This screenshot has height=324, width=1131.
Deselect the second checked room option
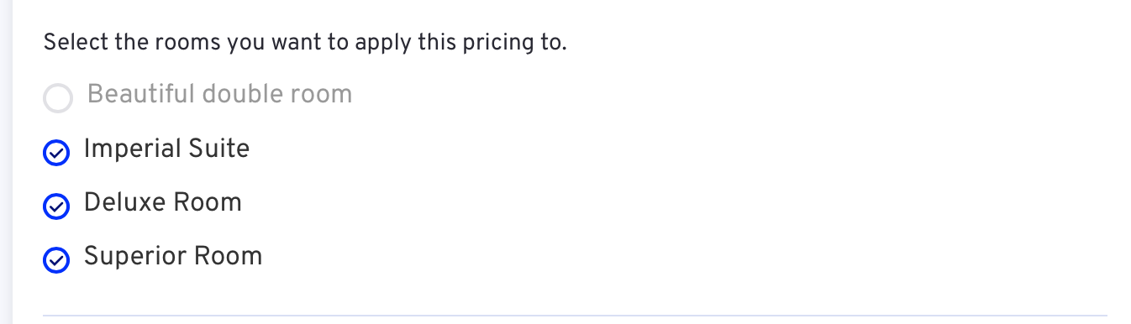click(x=55, y=206)
